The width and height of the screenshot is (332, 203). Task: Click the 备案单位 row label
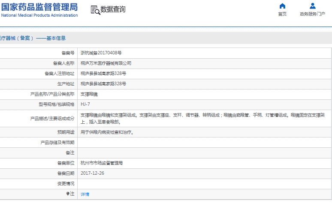point(66,163)
